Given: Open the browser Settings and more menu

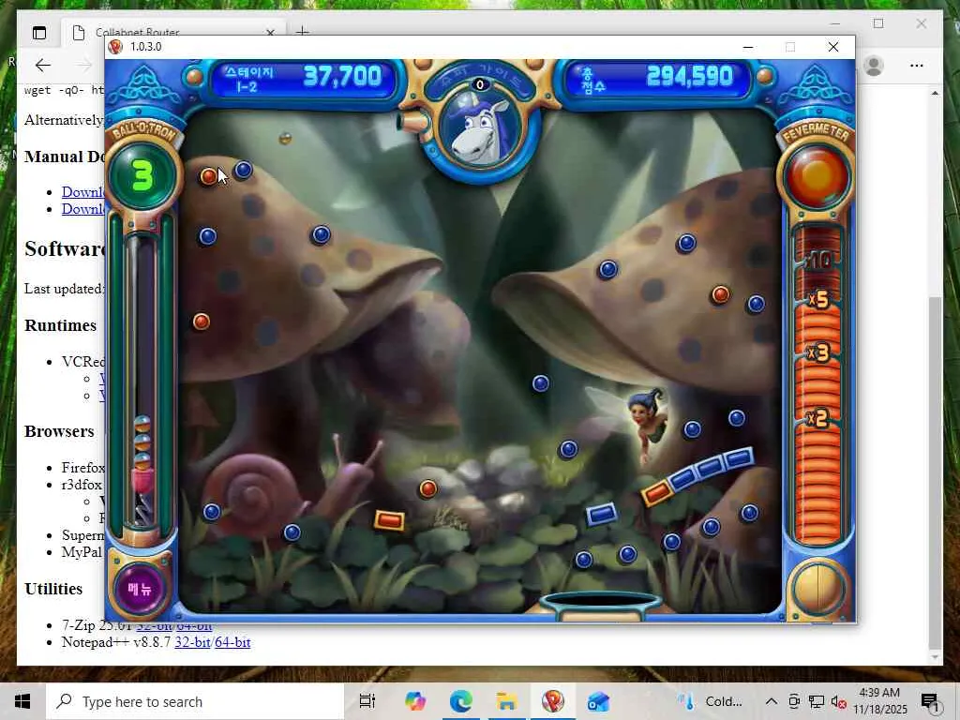Looking at the screenshot, I should coord(917,66).
